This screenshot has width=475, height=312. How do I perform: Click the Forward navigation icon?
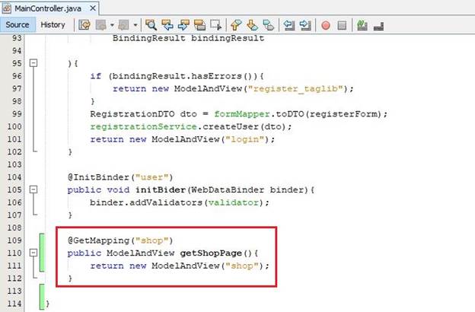[123, 25]
